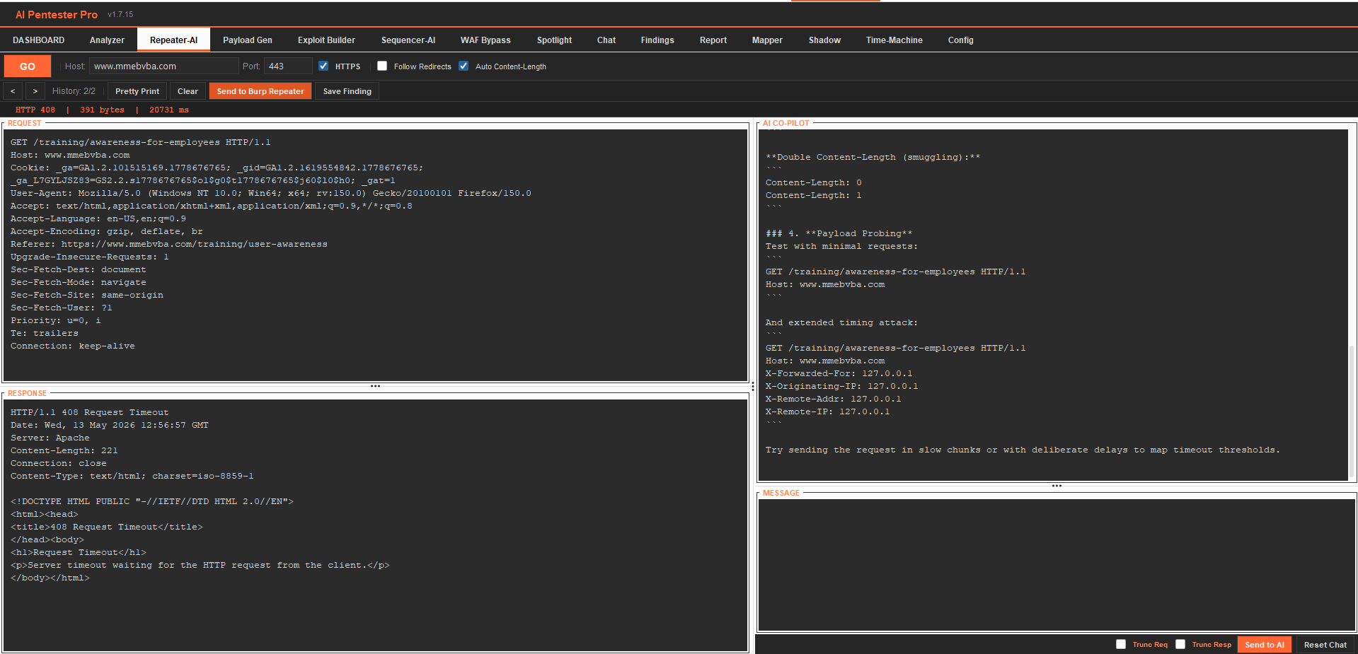The image size is (1358, 654).
Task: Send the request with GO button
Action: [x=27, y=66]
